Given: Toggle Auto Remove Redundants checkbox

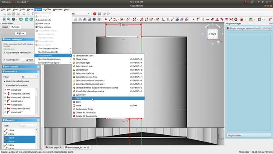Looking at the screenshot, I should [x=5, y=53].
